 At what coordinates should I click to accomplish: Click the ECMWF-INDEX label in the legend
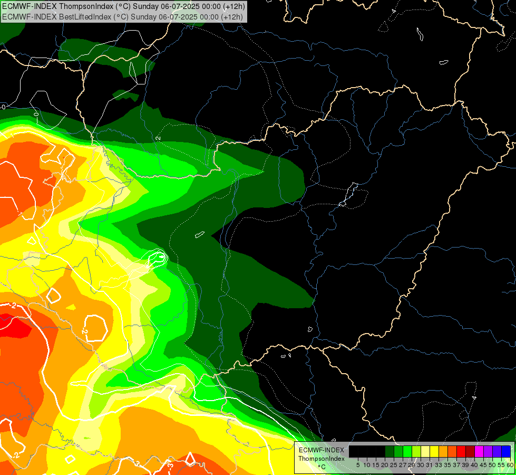[x=321, y=450]
